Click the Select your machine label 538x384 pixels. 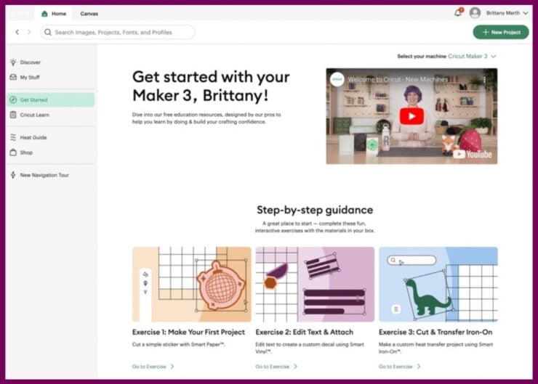422,56
